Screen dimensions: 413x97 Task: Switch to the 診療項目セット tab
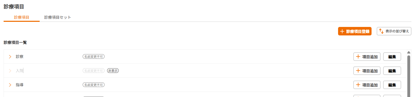[57, 17]
